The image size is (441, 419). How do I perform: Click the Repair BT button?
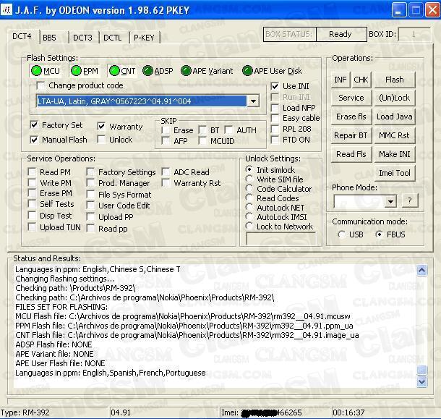click(351, 135)
